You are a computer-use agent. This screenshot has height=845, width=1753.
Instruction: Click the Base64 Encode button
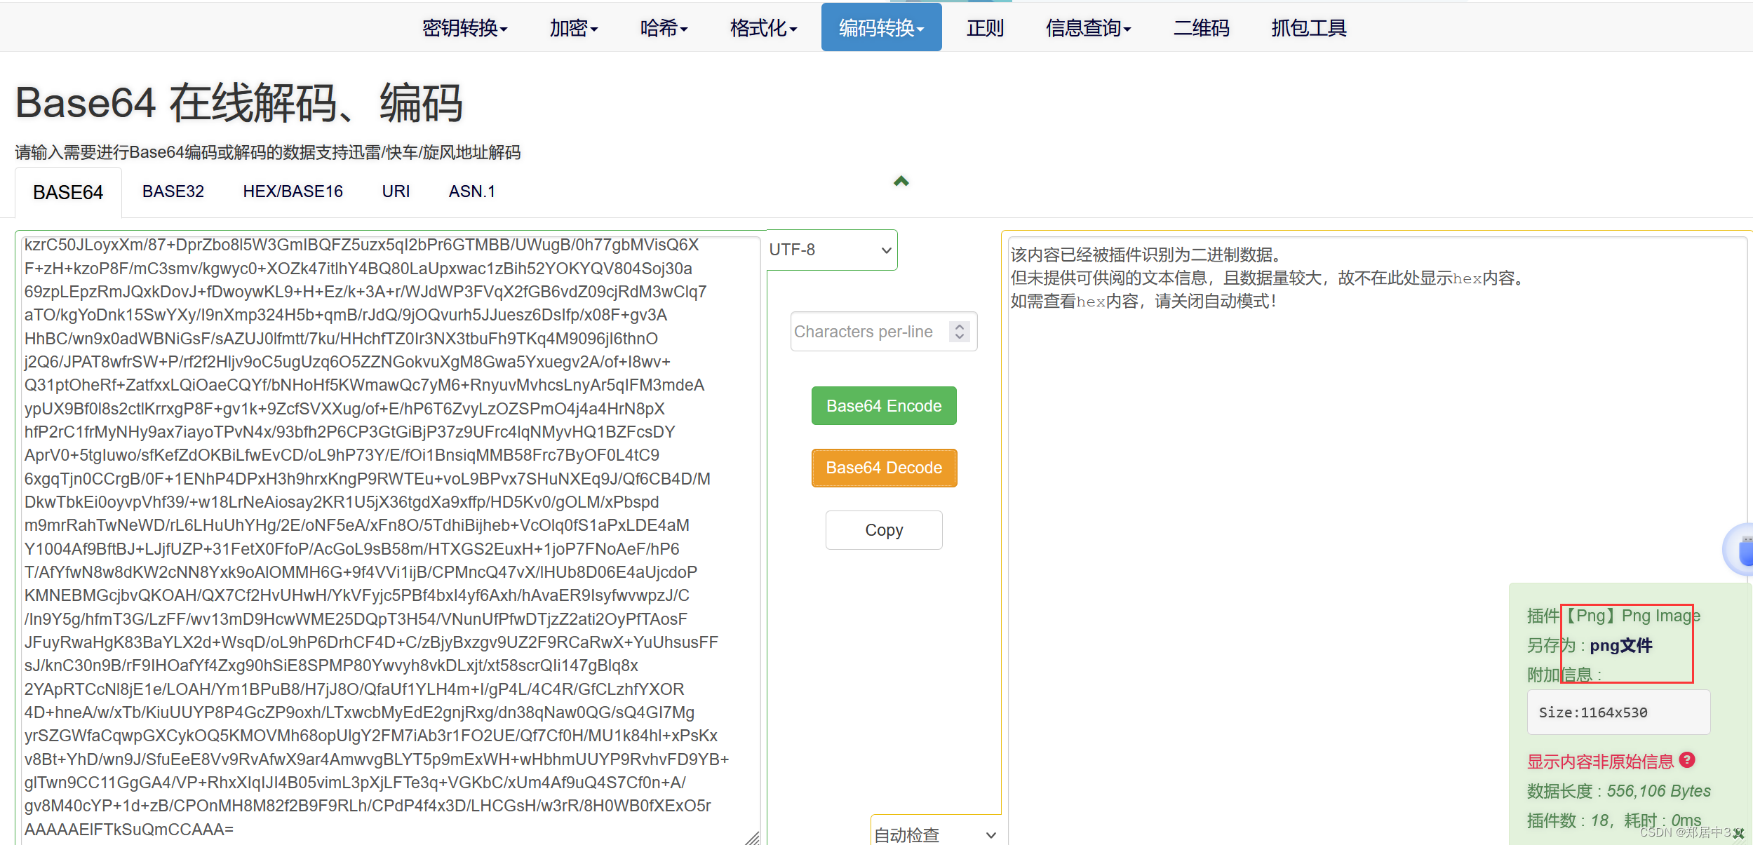(883, 405)
